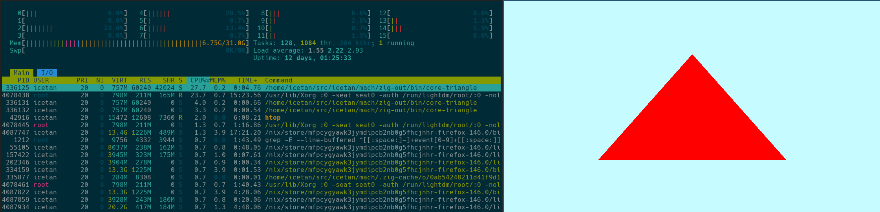Select the highlighted core-triangle process PID 336125
The width and height of the screenshot is (880, 212).
(251, 88)
